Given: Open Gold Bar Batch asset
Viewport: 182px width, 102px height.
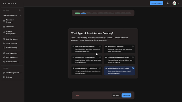Looking at the screenshot, I should point(12,39).
